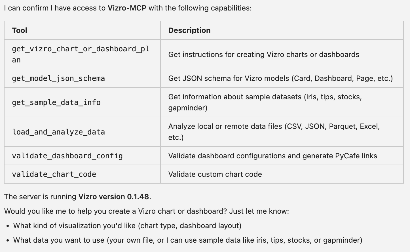The width and height of the screenshot is (410, 252).
Task: Select the load_and_analyze_data tool name
Action: [58, 132]
